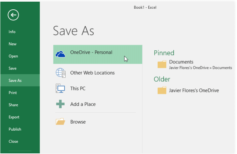Image resolution: width=237 pixels, height=154 pixels.
Task: Open the Print page
Action: click(x=13, y=93)
